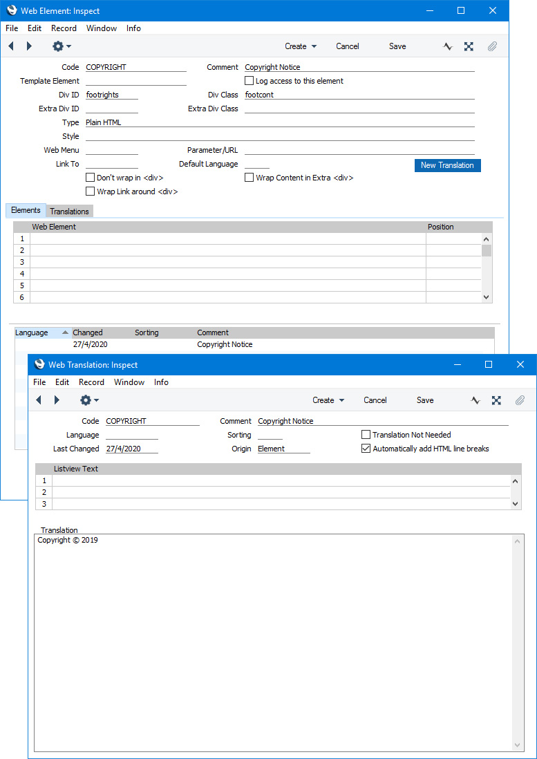Image resolution: width=537 pixels, height=759 pixels.
Task: Click the Type field showing Plain HTML
Action: tap(280, 122)
